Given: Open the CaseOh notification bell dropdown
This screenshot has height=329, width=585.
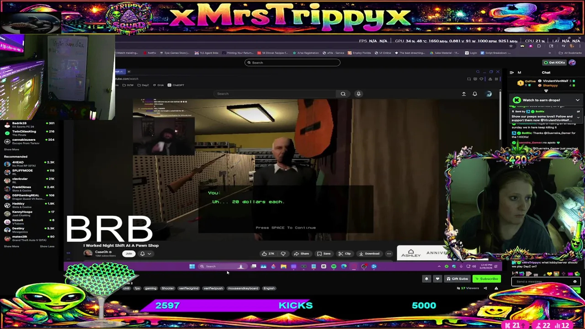Looking at the screenshot, I should tap(145, 254).
